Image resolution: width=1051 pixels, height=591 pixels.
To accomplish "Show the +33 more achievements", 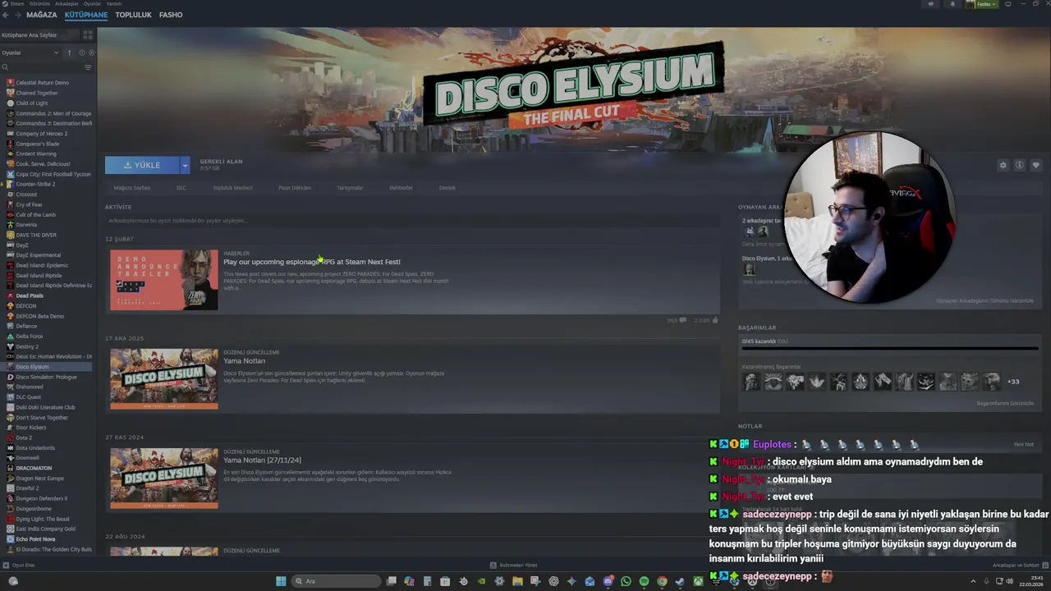I will coord(1013,382).
